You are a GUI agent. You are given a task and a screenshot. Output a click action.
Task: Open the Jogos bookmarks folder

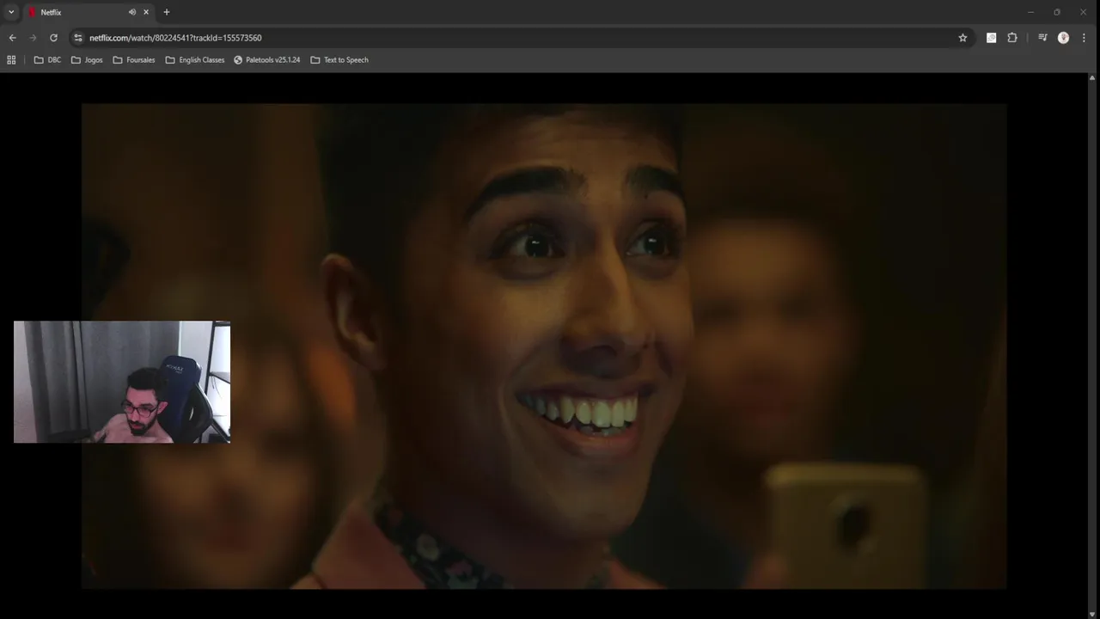click(x=87, y=60)
